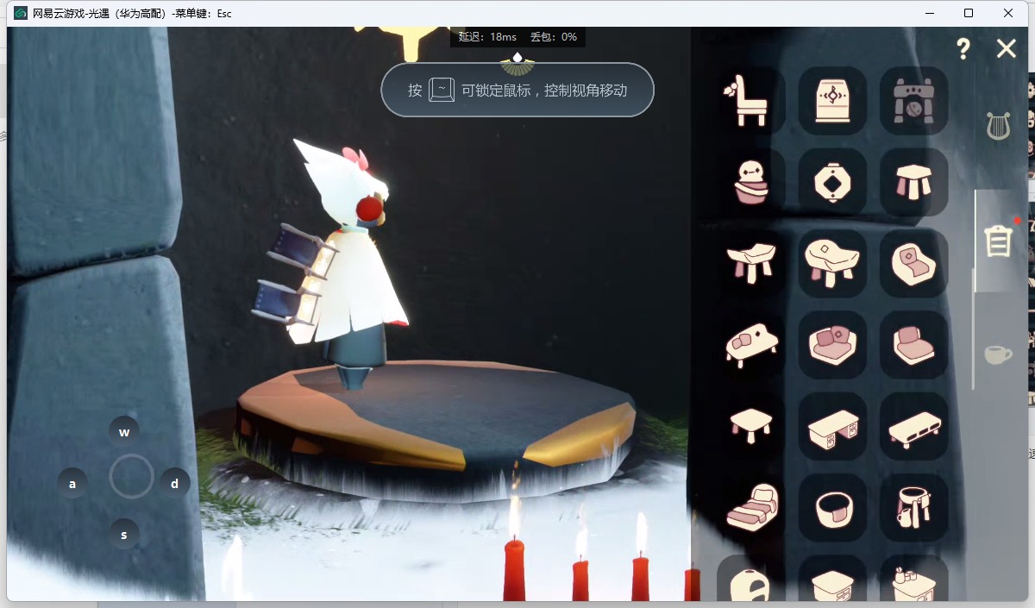Select the small square table prop
The width and height of the screenshot is (1035, 608).
(x=751, y=426)
